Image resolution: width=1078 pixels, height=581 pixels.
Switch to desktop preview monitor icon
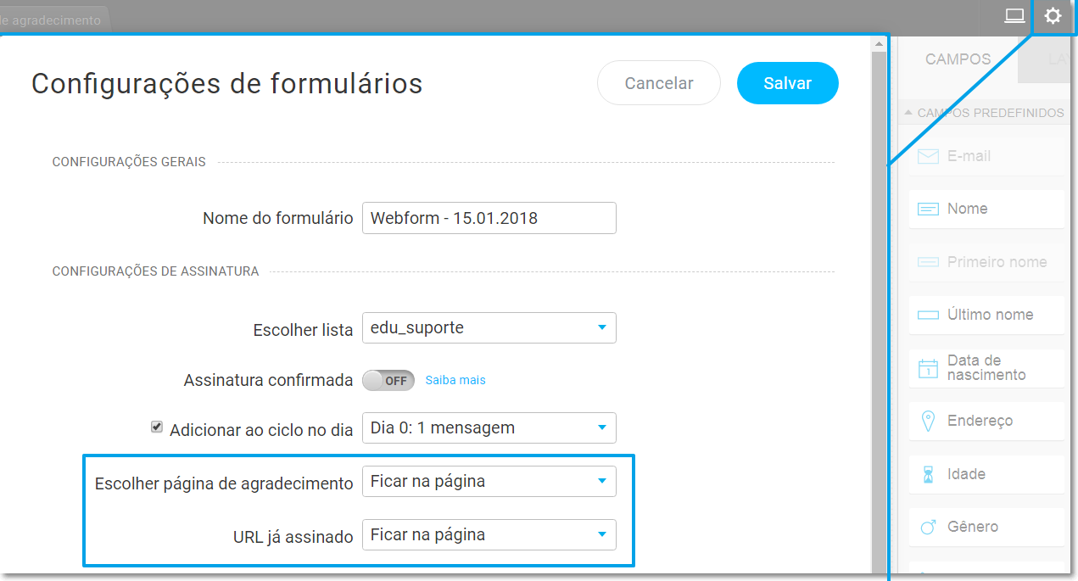pyautogui.click(x=1014, y=16)
